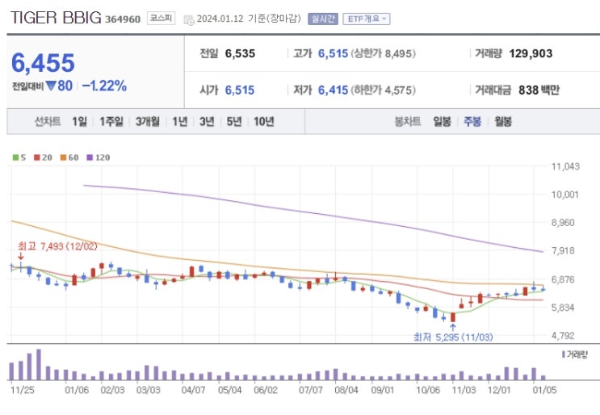The image size is (600, 415).
Task: Click the 상한가 8,495 text
Action: 384,53
